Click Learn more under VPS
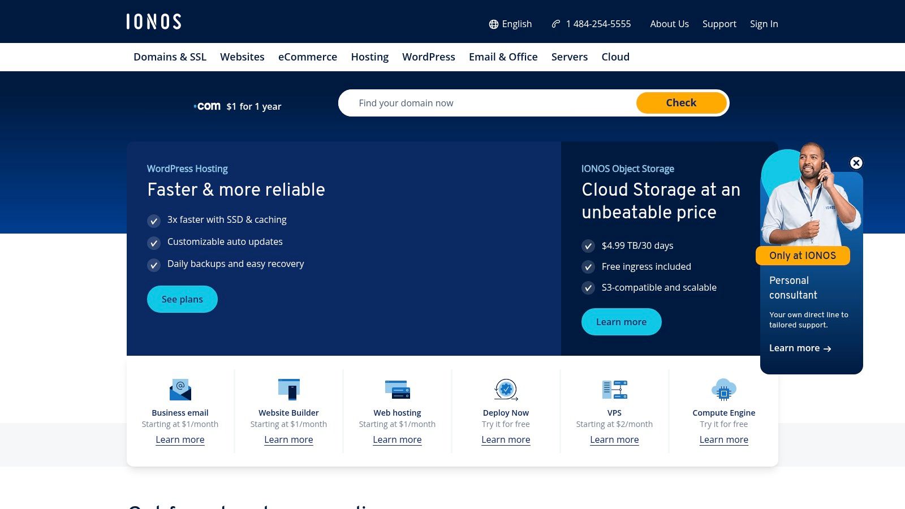905x509 pixels. [x=614, y=439]
